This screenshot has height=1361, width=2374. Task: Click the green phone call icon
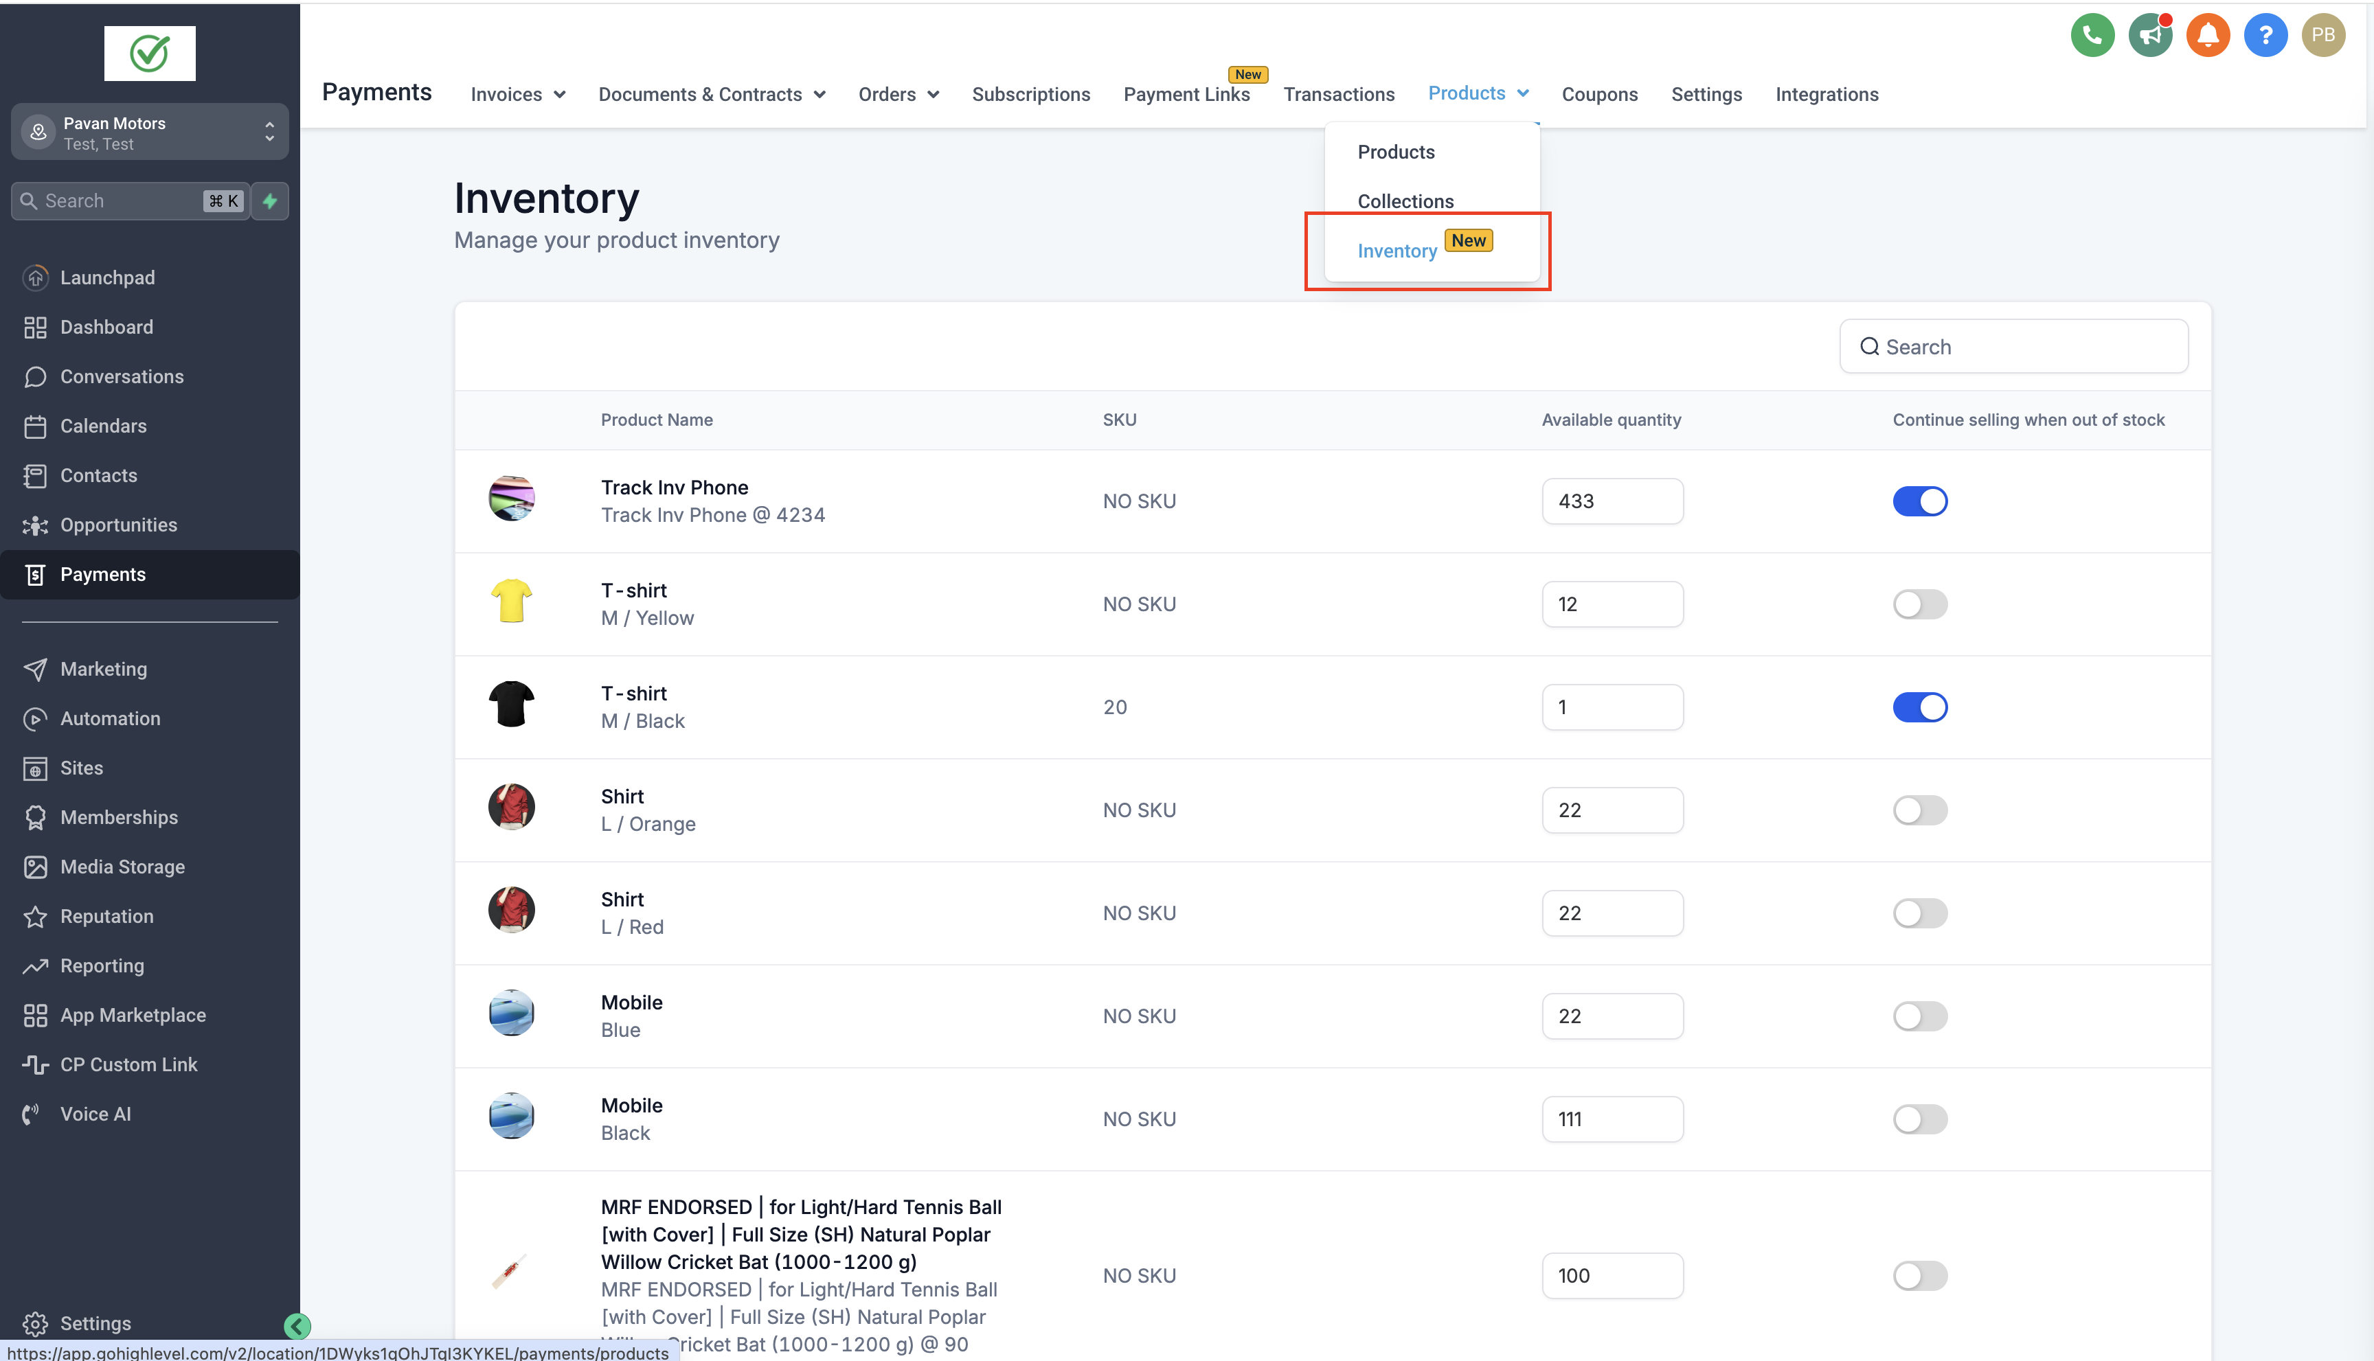click(x=2092, y=36)
